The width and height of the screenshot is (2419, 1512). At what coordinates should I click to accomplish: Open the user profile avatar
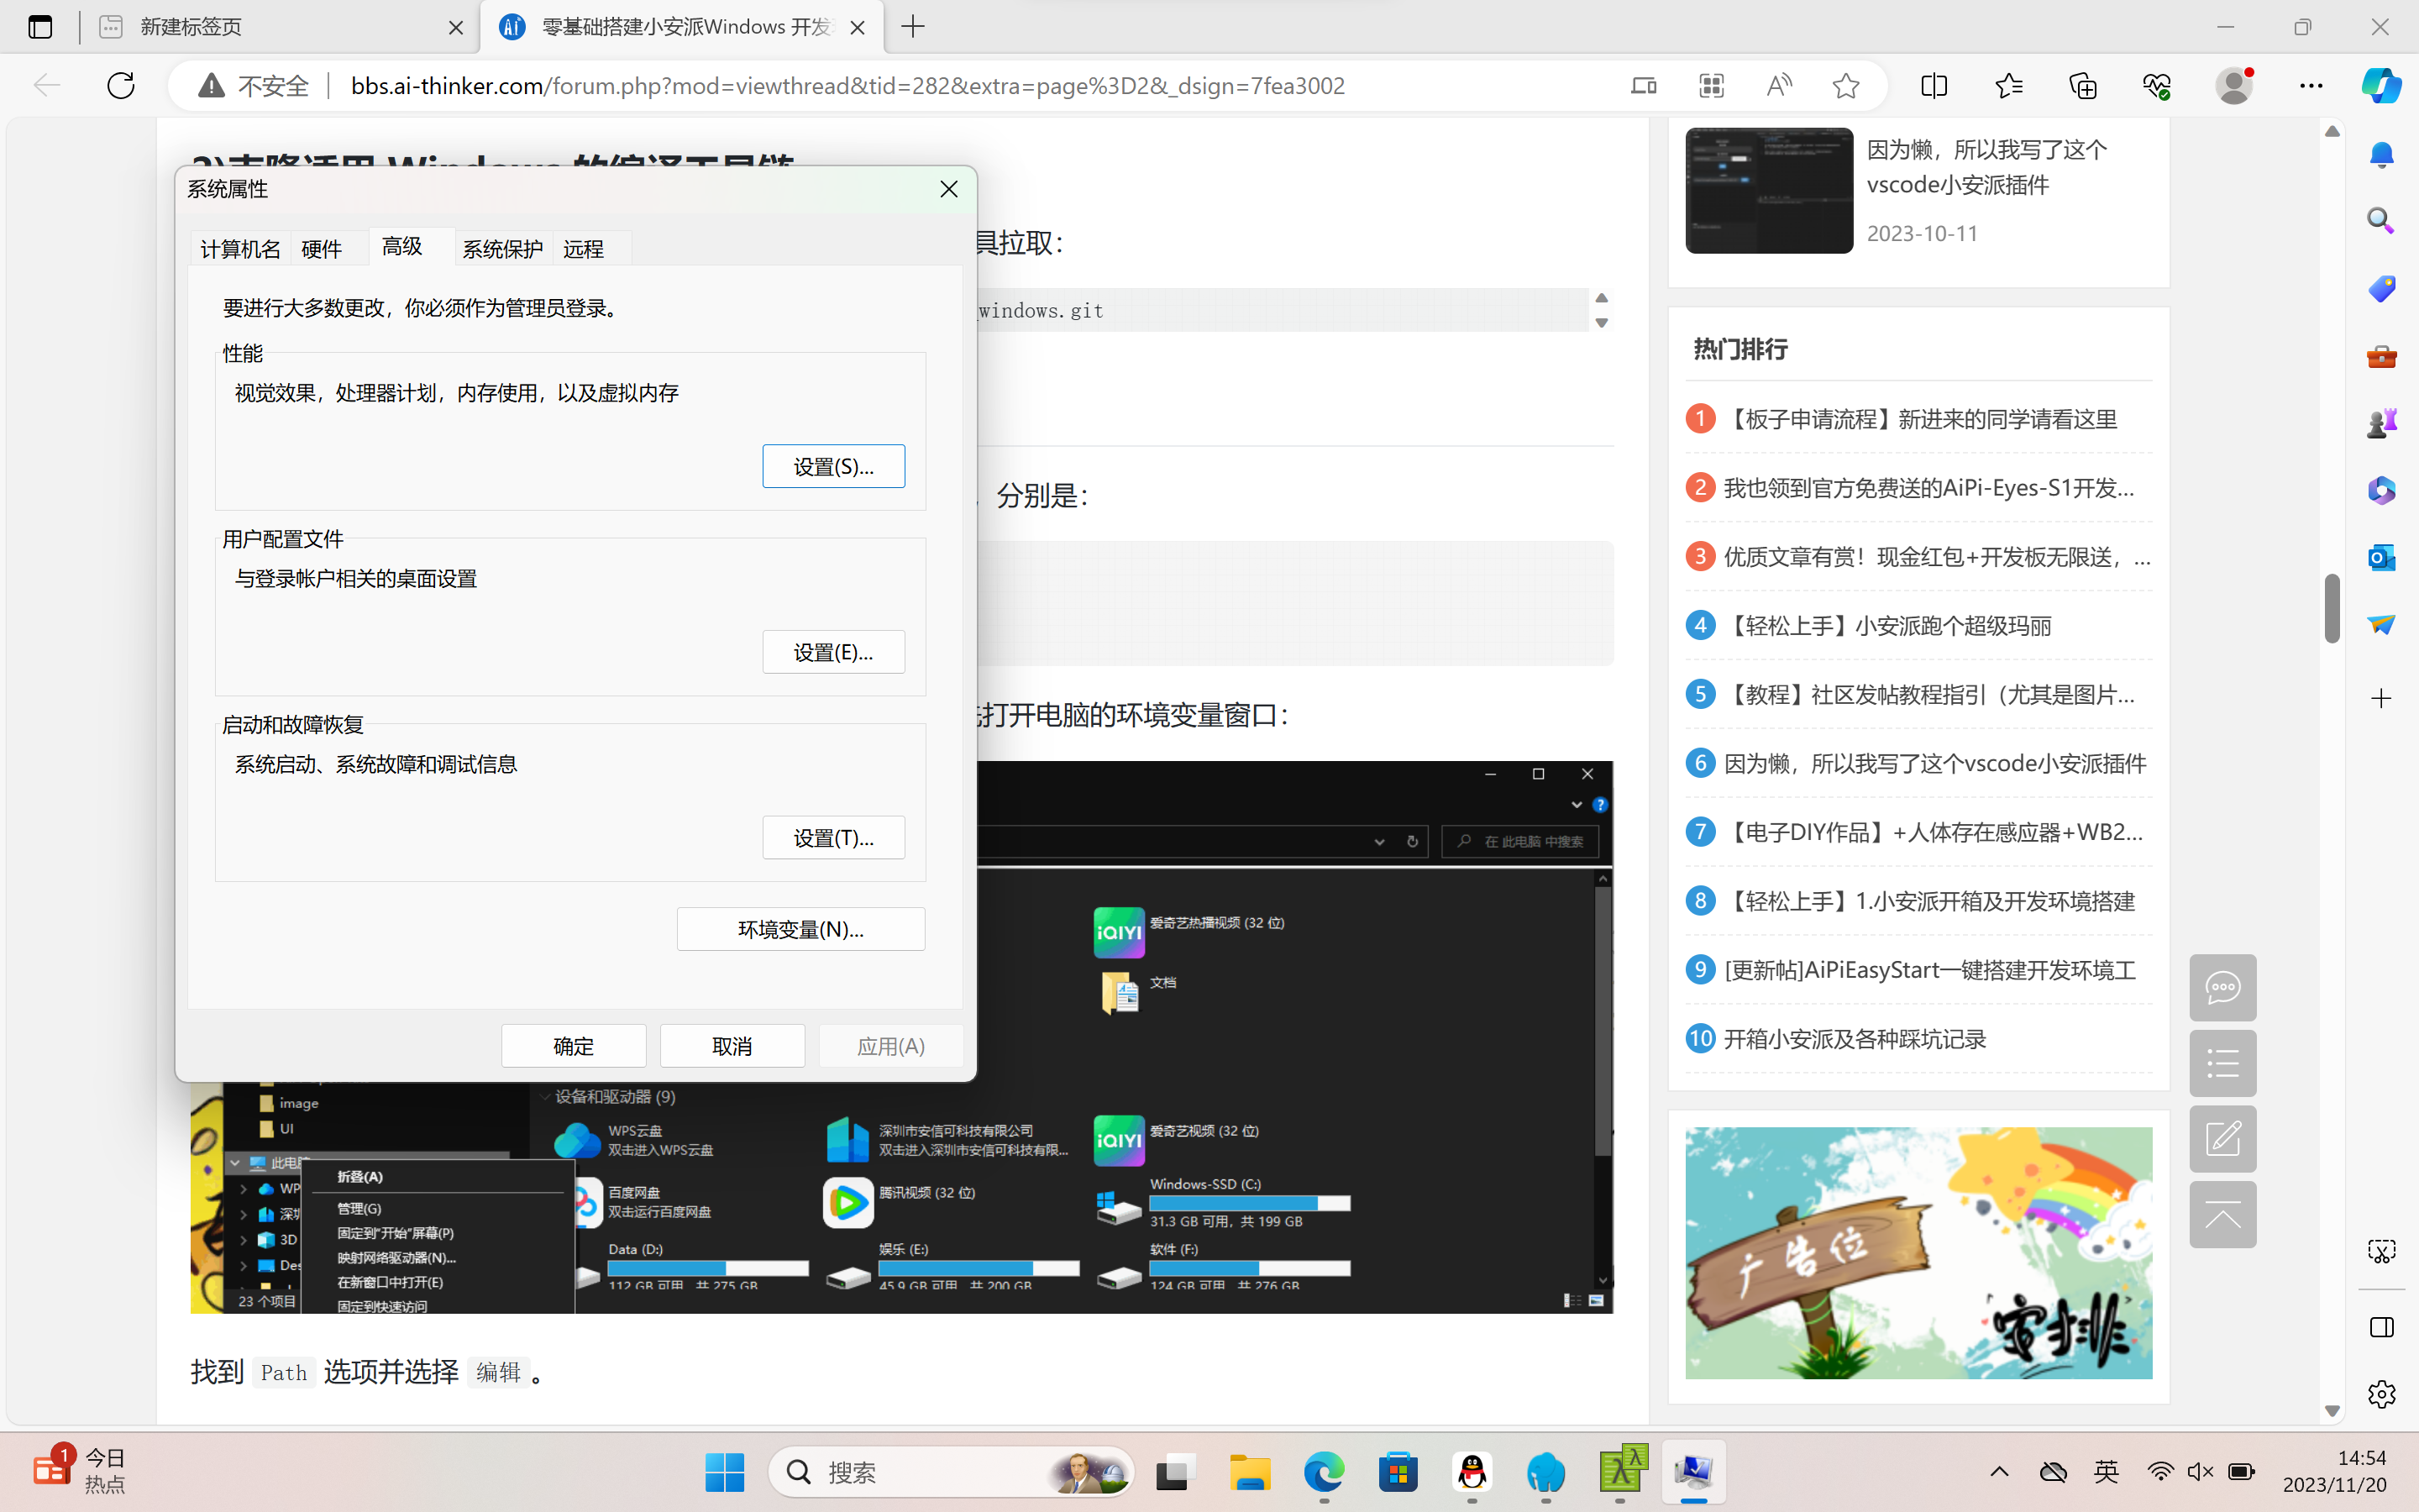point(2234,86)
